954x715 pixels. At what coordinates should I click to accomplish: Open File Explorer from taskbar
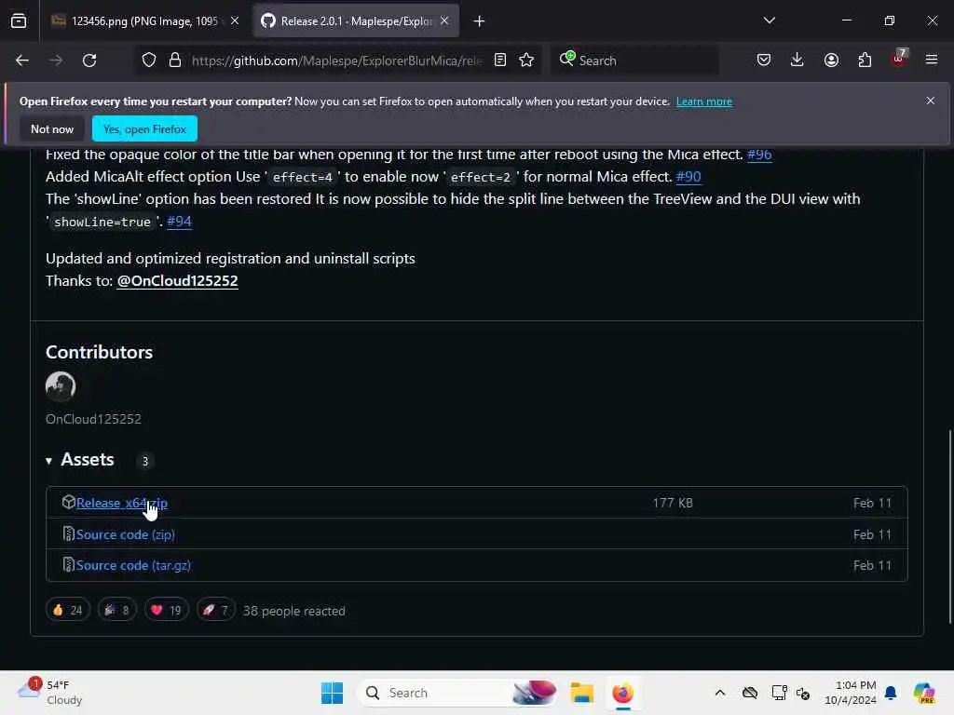pos(582,693)
